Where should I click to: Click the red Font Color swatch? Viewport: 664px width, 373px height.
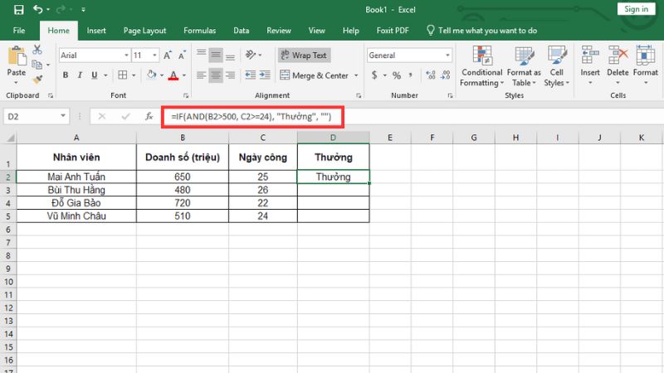173,75
